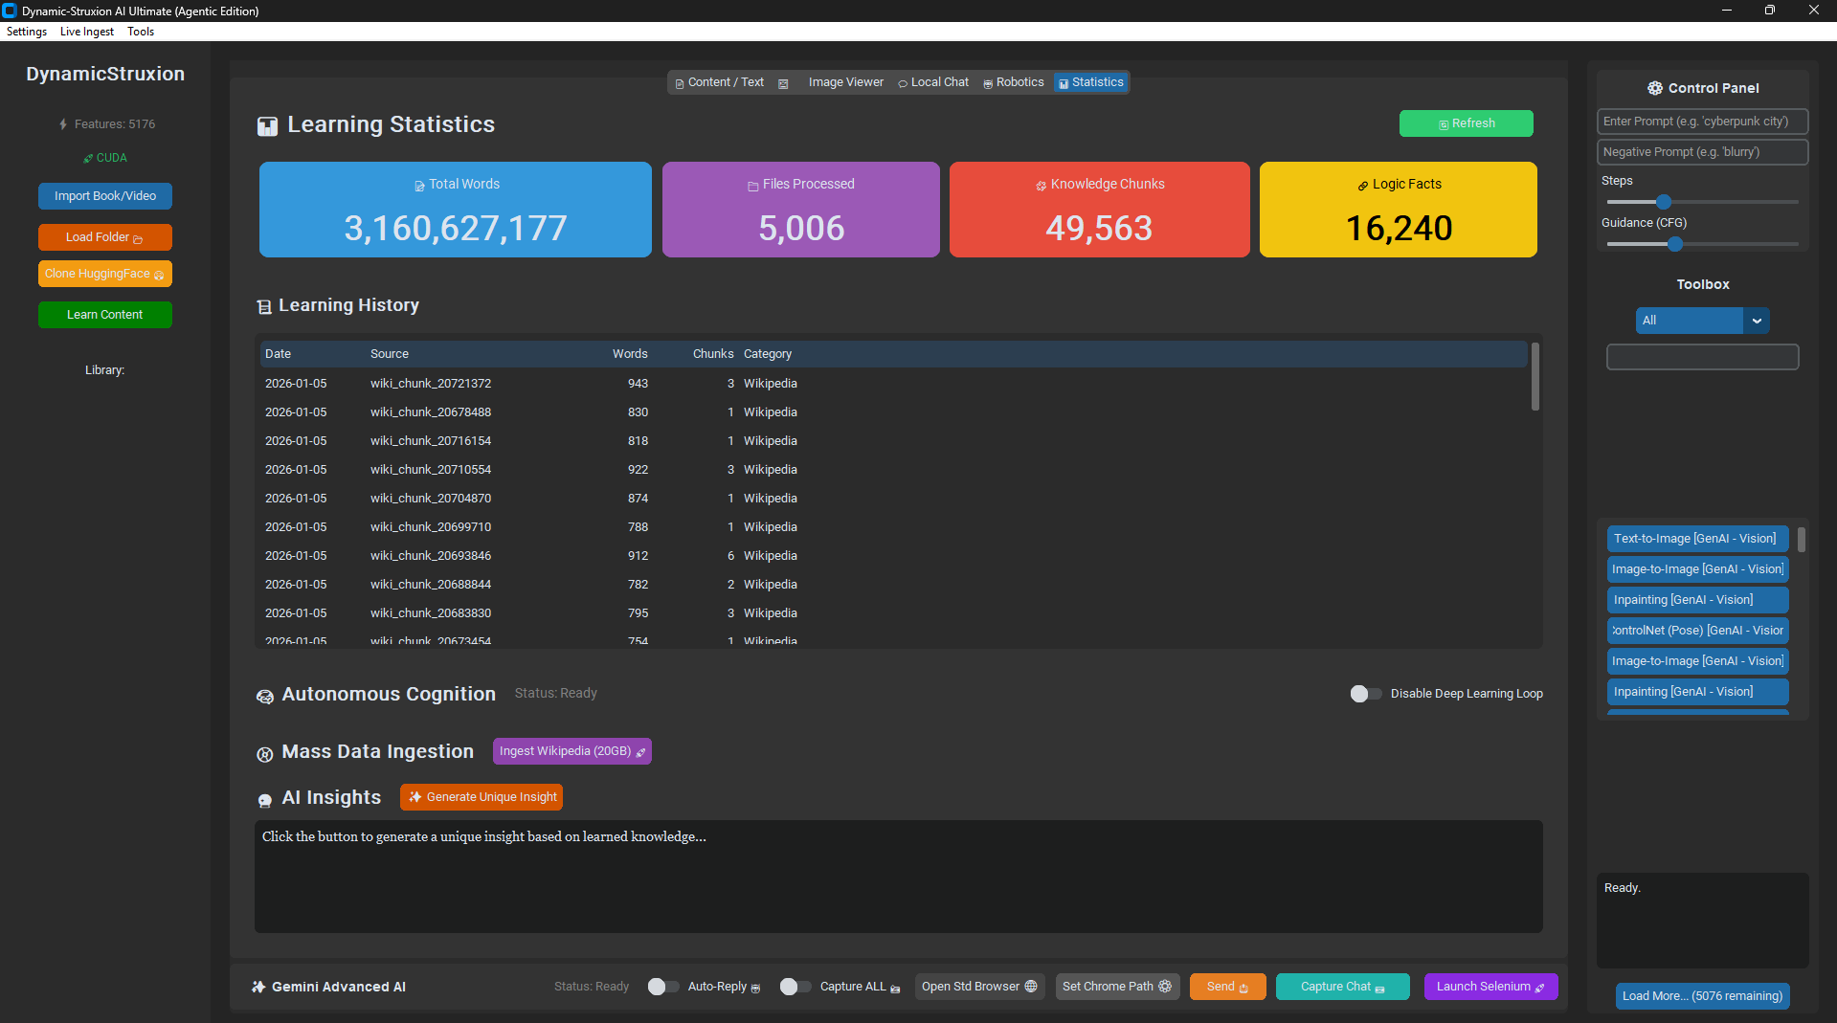Switch to the Robotics tab
1837x1023 pixels.
pyautogui.click(x=1014, y=82)
